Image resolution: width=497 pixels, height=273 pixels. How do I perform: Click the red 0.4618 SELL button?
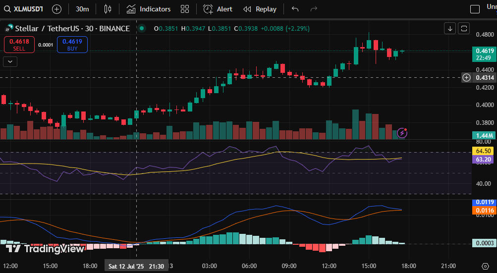point(19,45)
